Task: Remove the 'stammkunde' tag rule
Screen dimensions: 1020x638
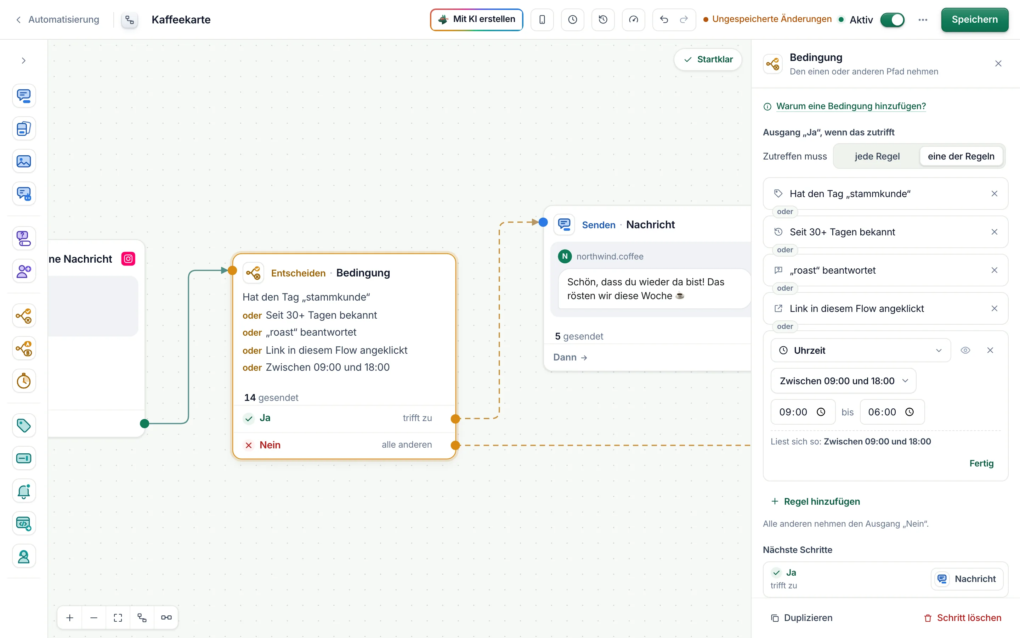Action: [994, 194]
